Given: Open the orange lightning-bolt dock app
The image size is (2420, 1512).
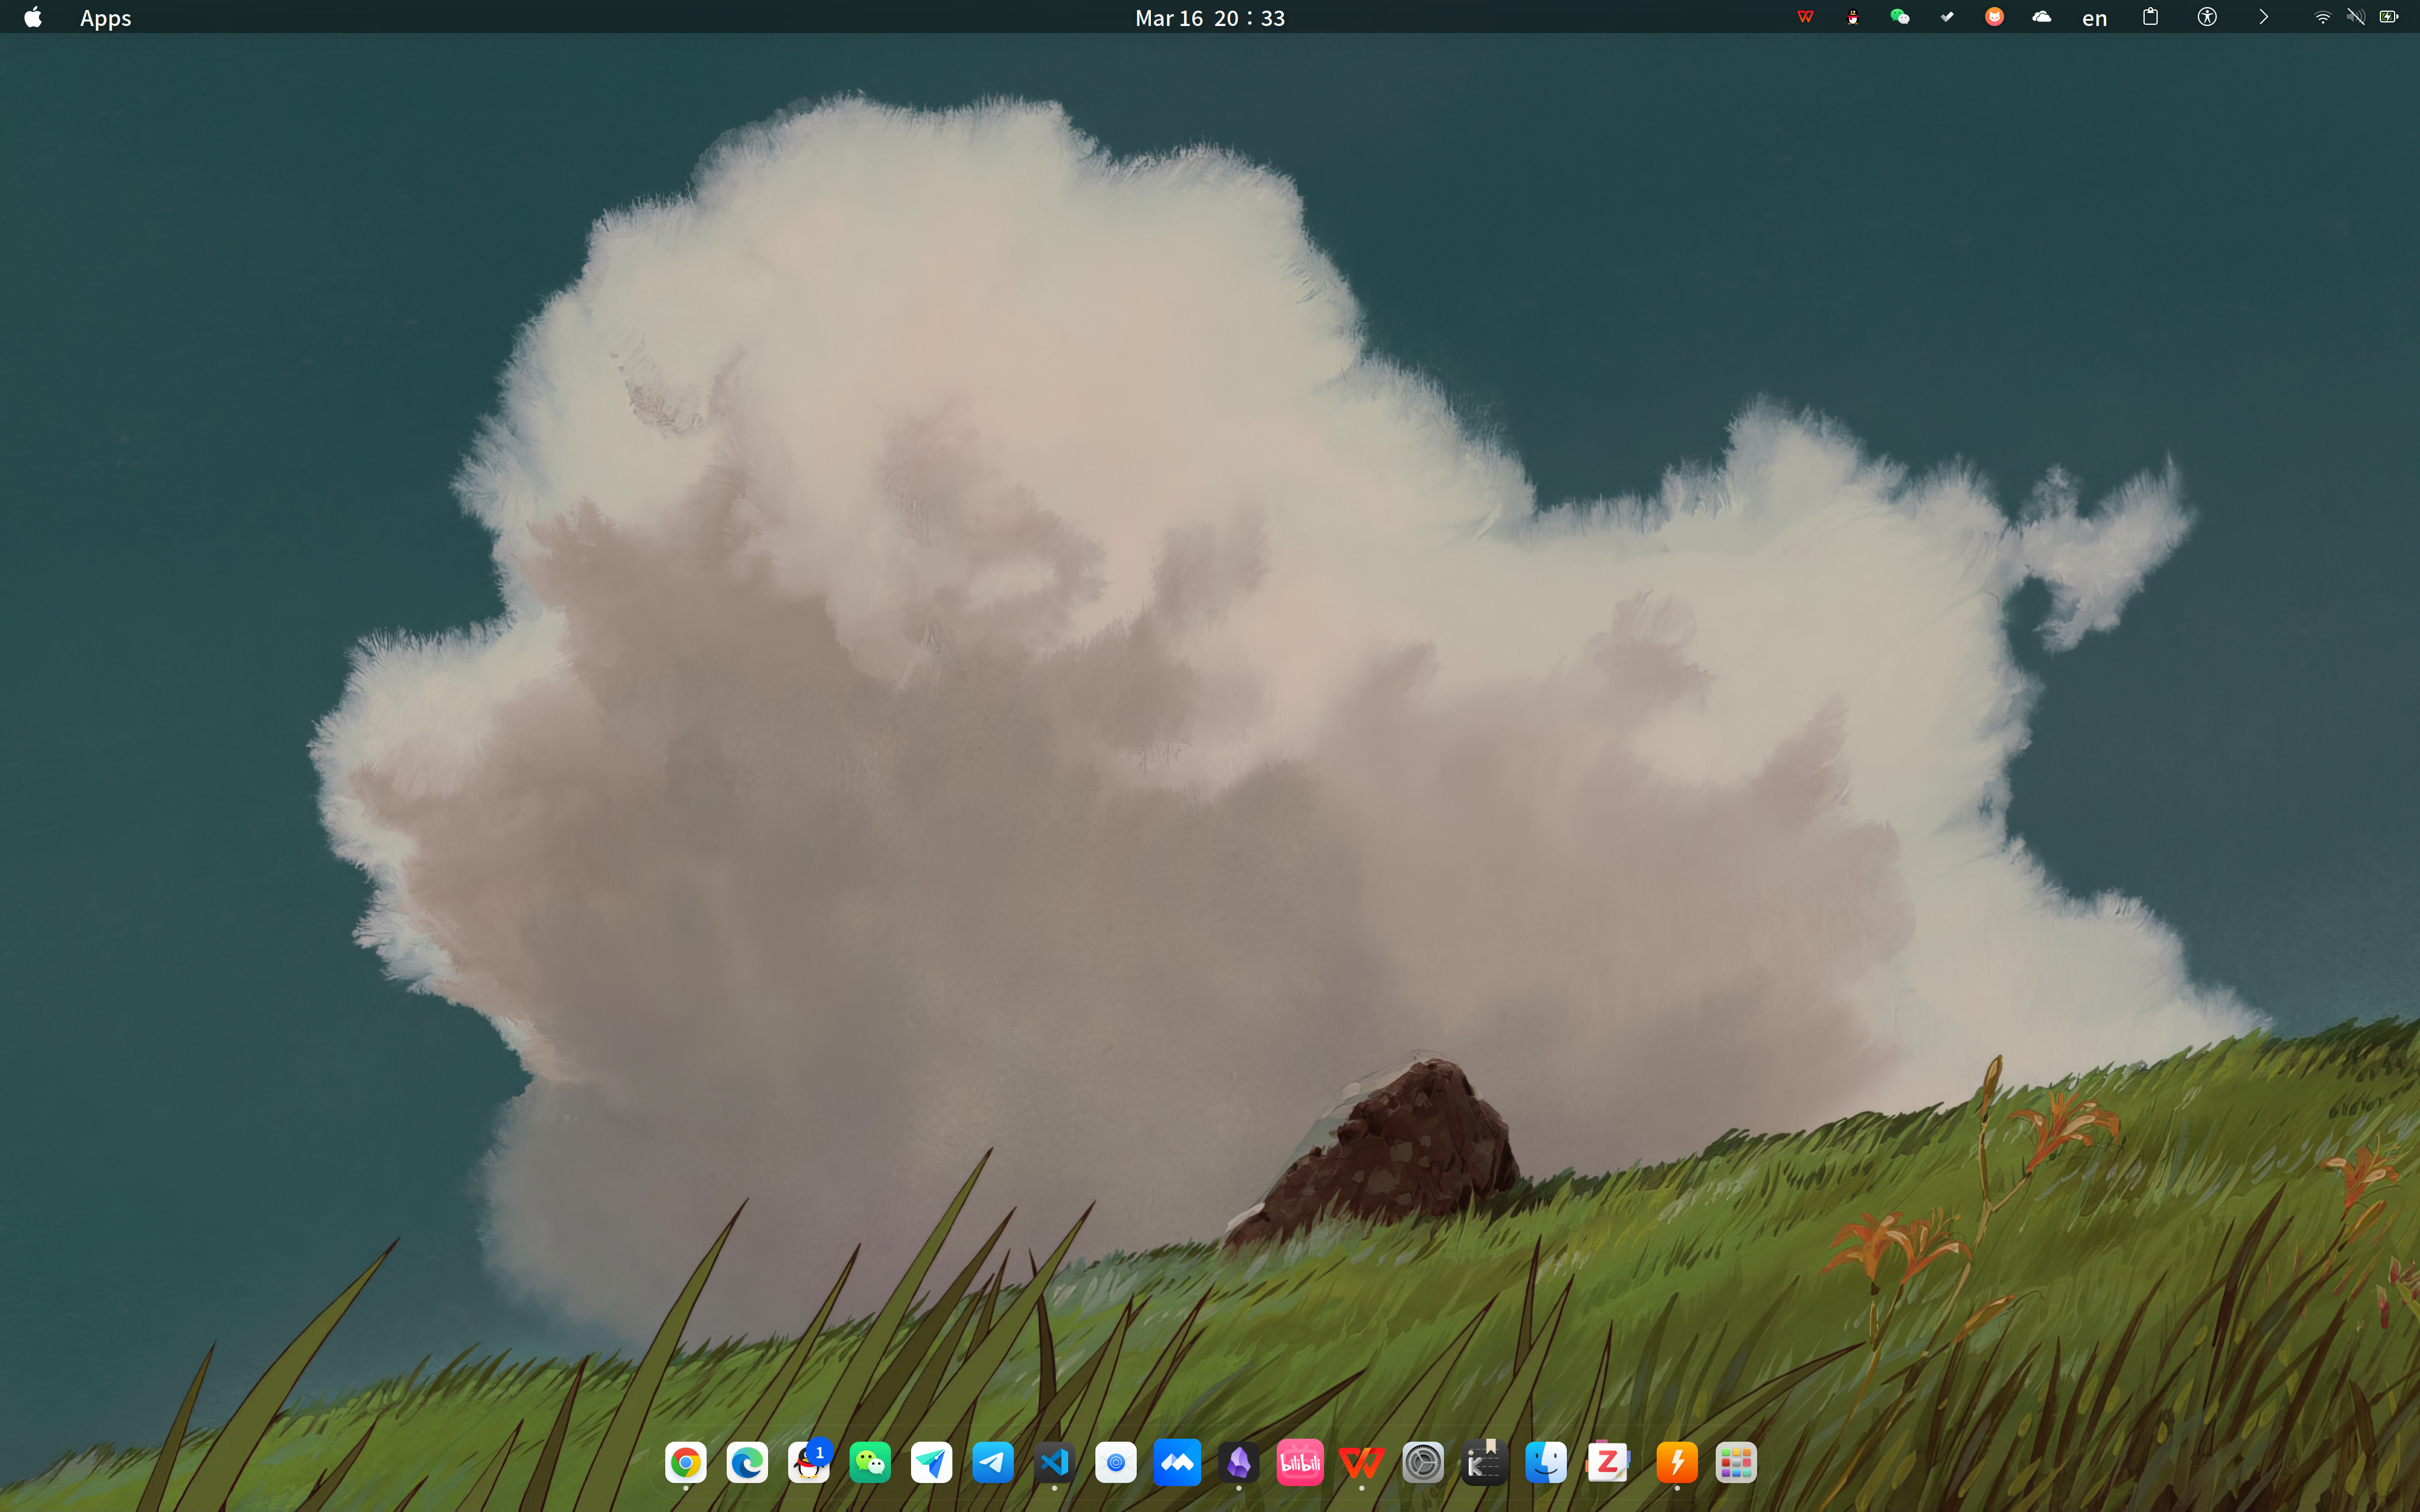Looking at the screenshot, I should [x=1677, y=1463].
